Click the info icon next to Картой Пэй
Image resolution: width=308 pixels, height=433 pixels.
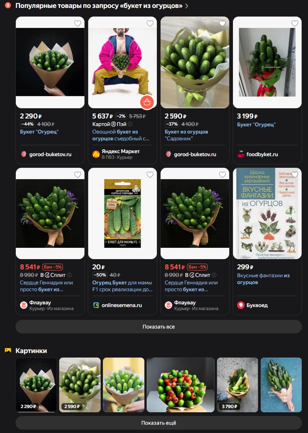click(x=130, y=124)
